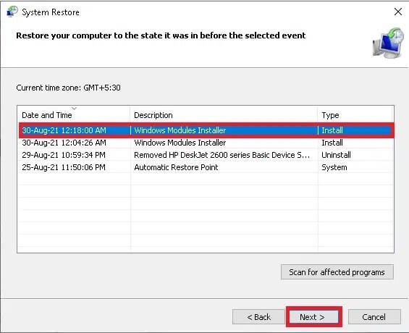This screenshot has width=409, height=333.
Task: Go back with the Back button
Action: tap(258, 317)
